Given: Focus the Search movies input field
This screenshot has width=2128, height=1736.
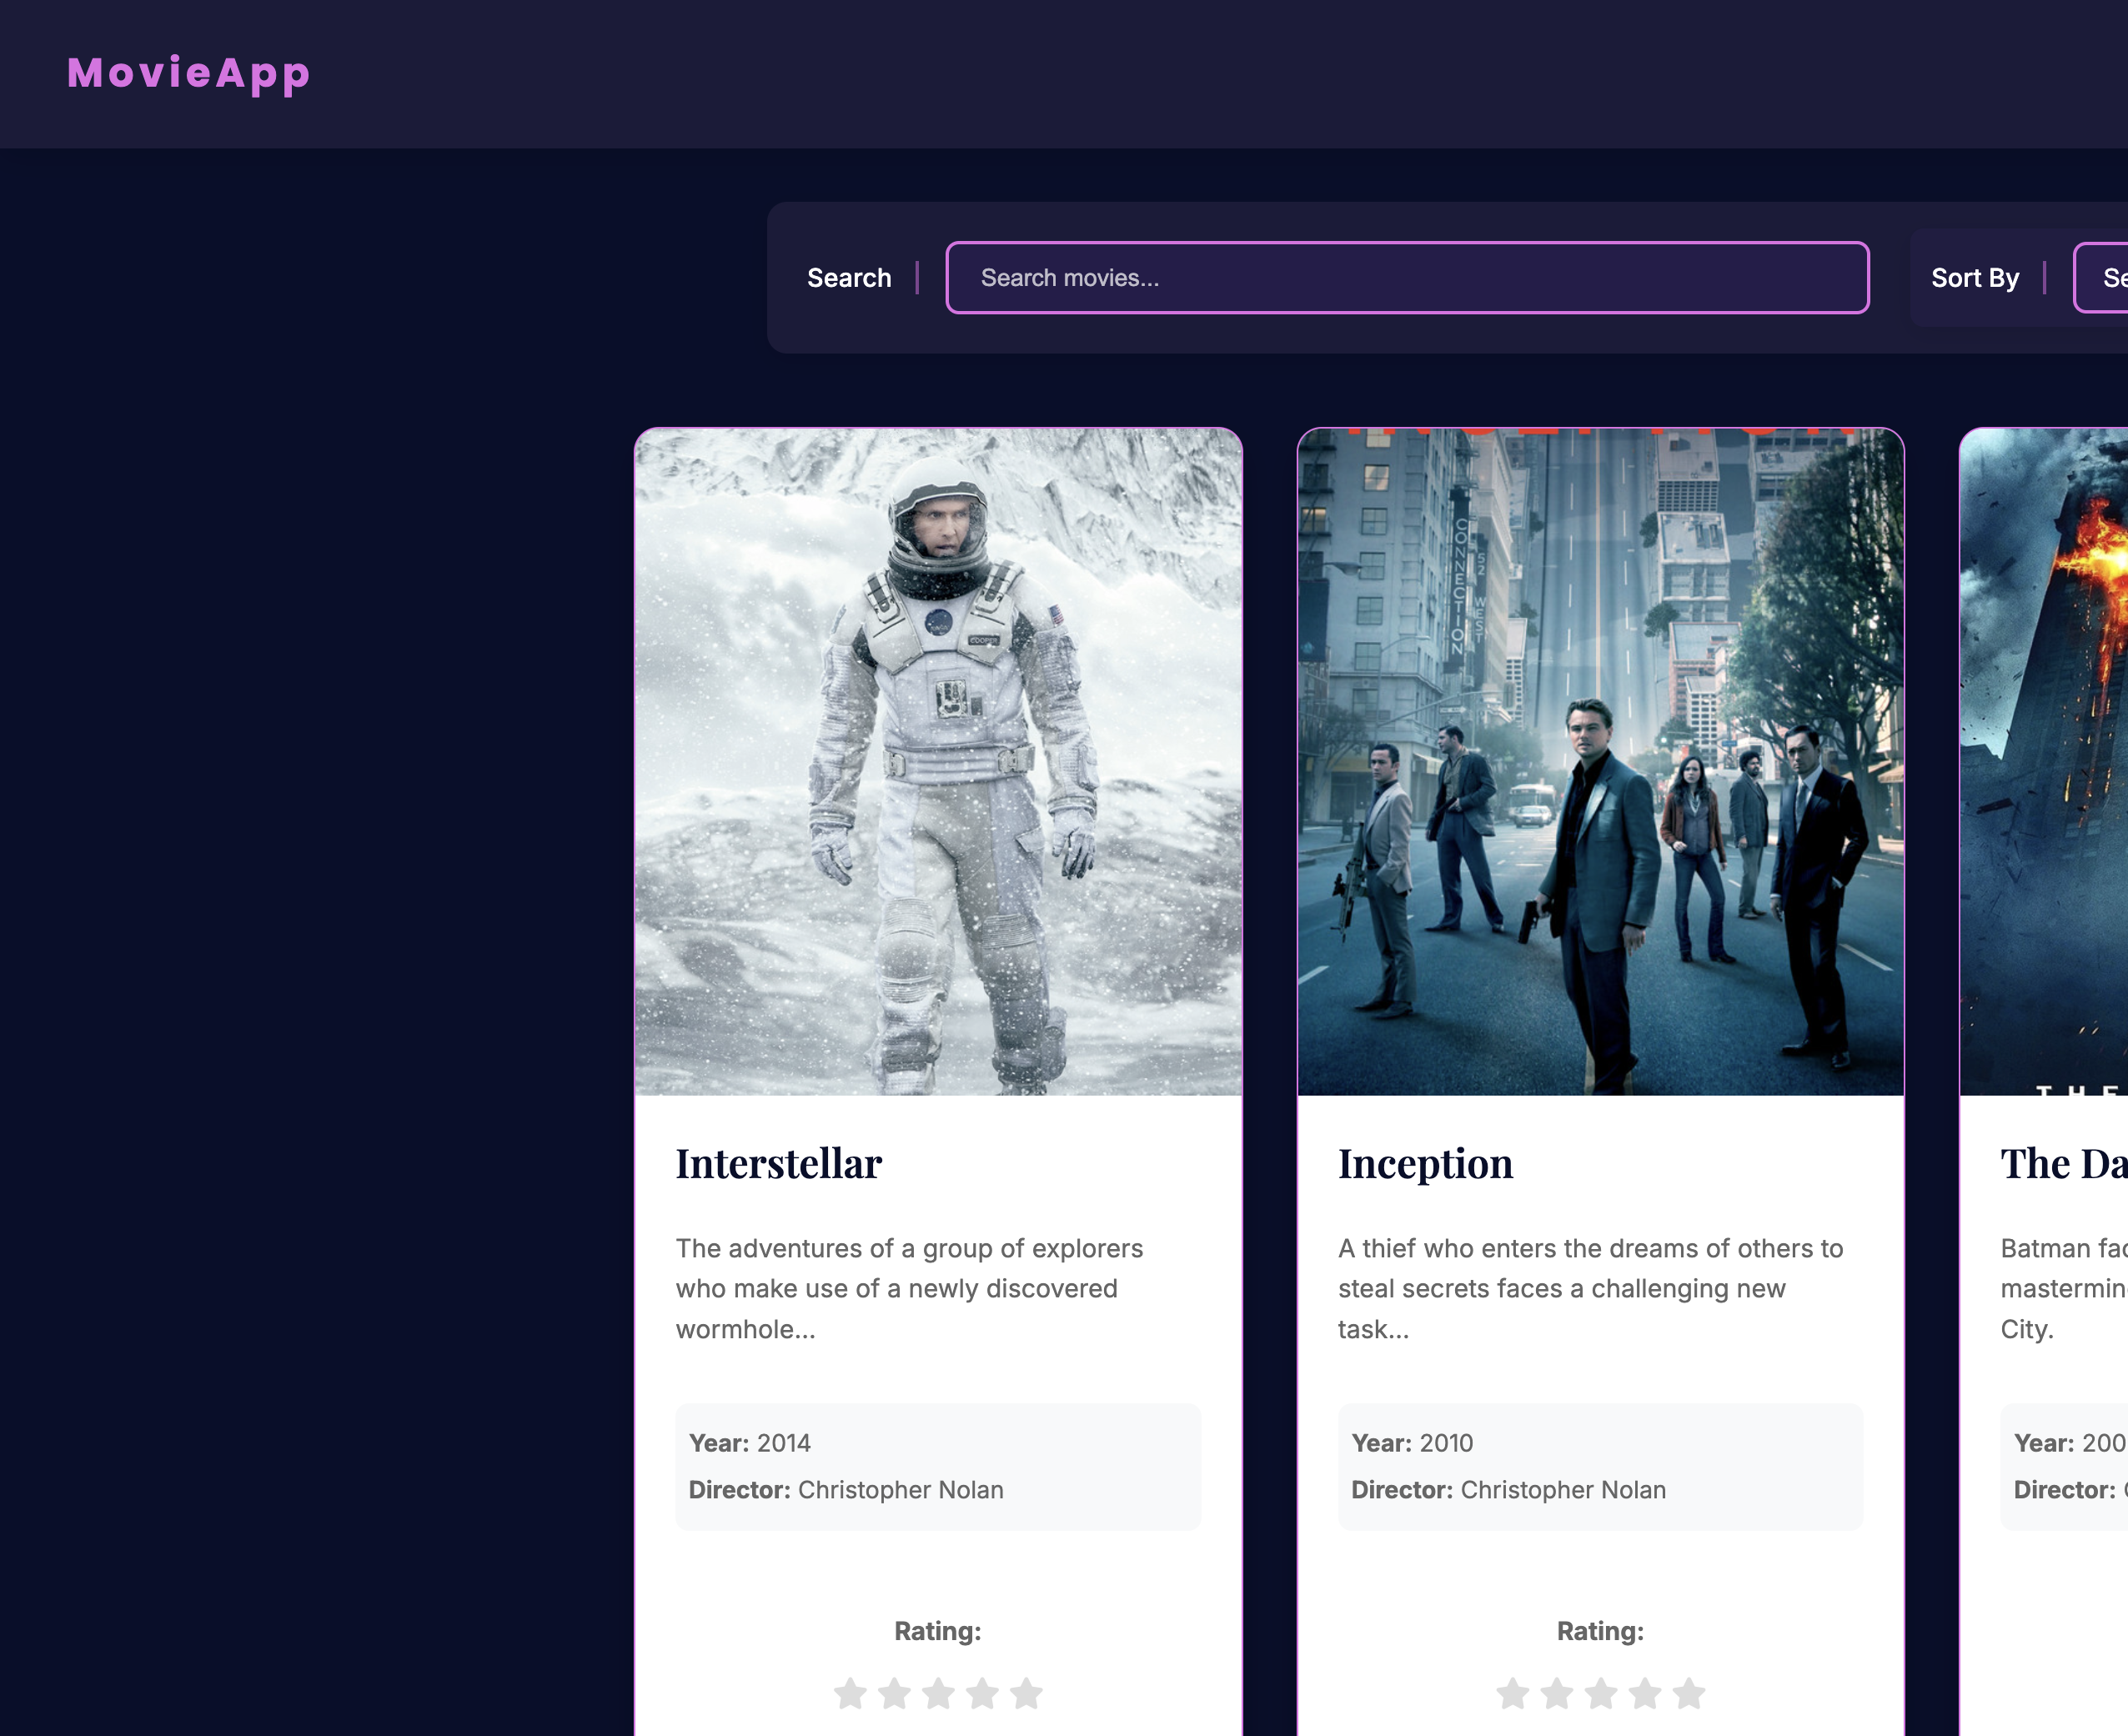Looking at the screenshot, I should [1408, 278].
